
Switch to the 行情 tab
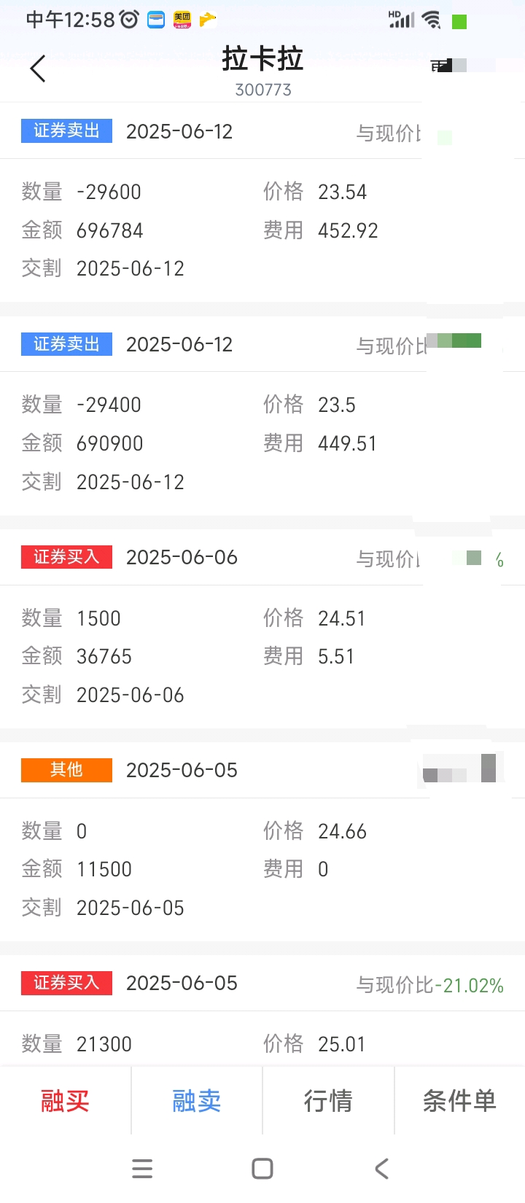point(328,1100)
